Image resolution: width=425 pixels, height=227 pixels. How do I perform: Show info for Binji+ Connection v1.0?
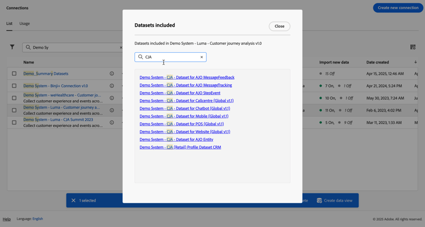(x=112, y=86)
